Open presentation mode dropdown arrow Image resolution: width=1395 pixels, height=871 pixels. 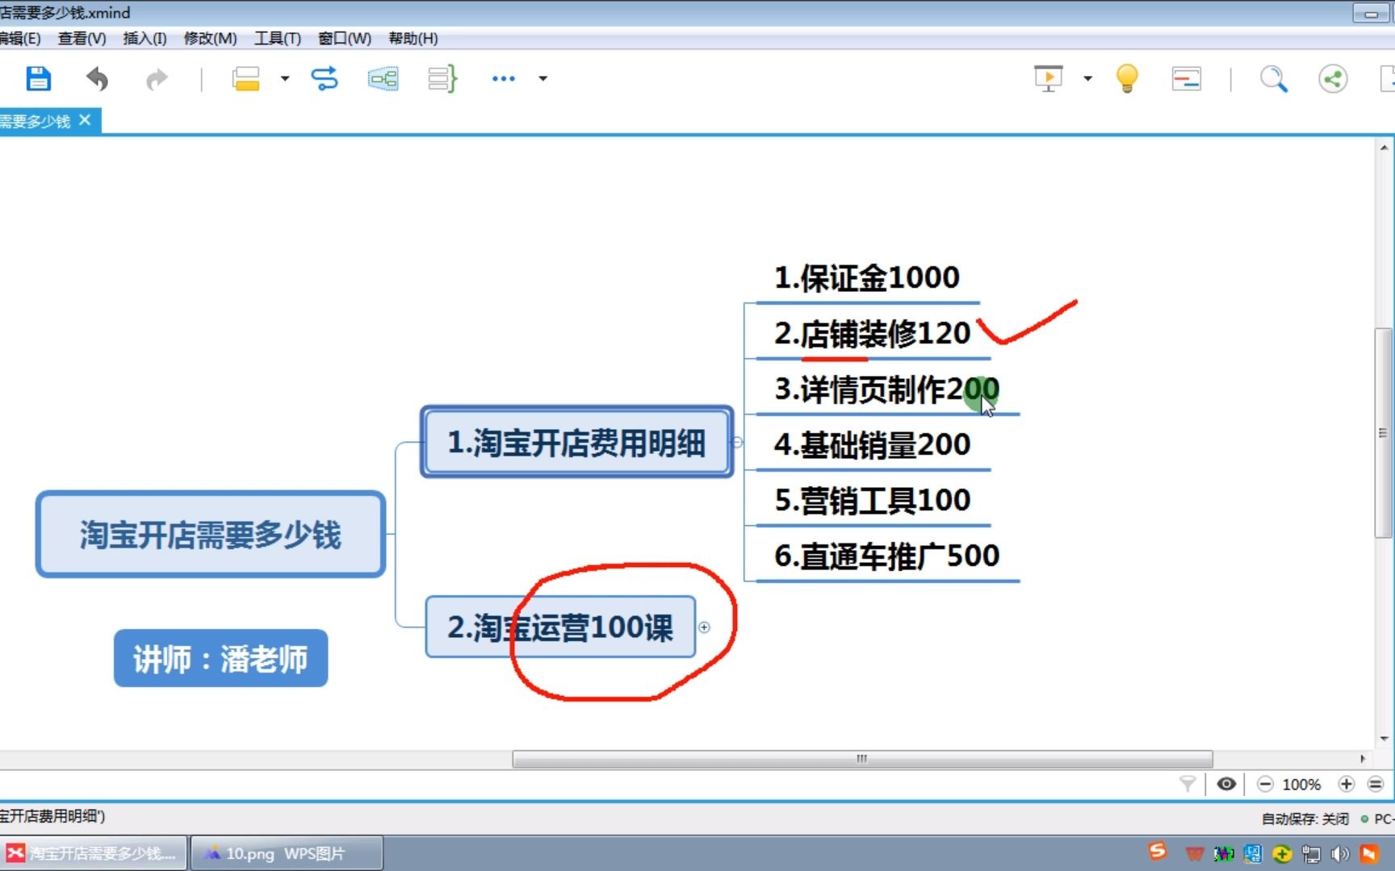pyautogui.click(x=1088, y=78)
